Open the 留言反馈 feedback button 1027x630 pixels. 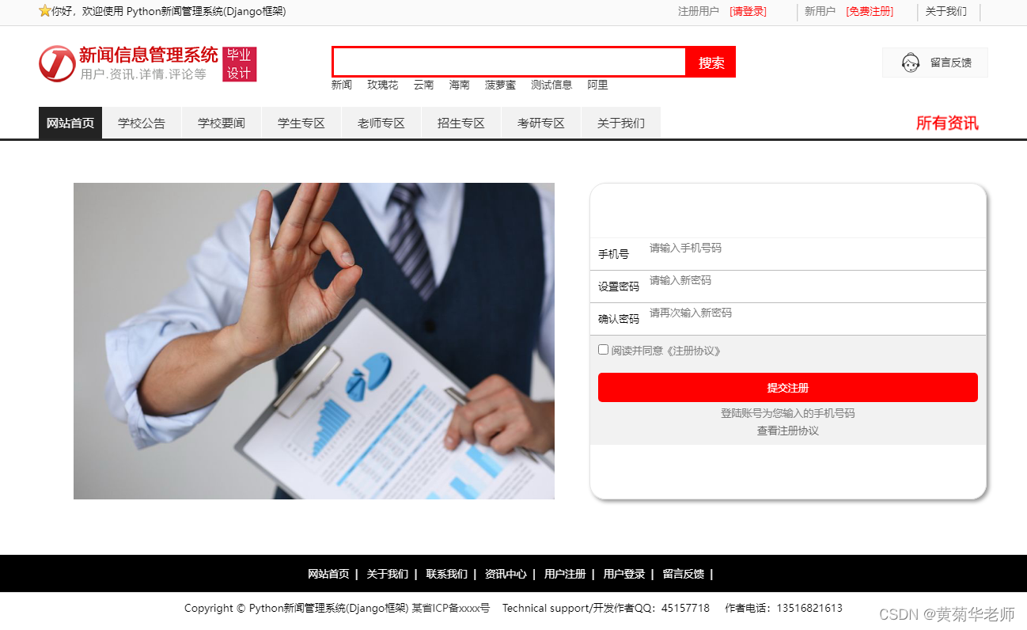click(x=935, y=63)
